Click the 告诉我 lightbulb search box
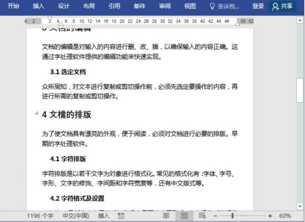The height and width of the screenshot is (222, 305). [x=224, y=6]
